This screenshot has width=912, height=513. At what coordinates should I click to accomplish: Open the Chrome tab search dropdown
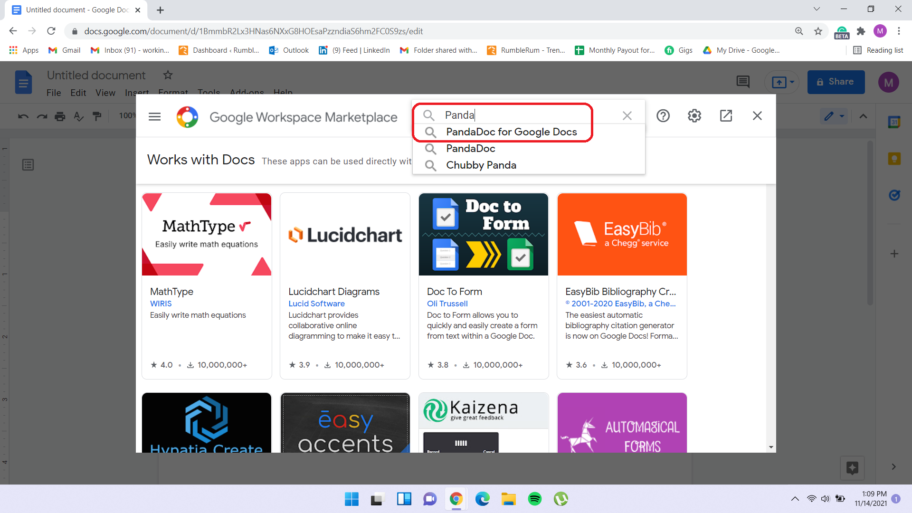817,9
